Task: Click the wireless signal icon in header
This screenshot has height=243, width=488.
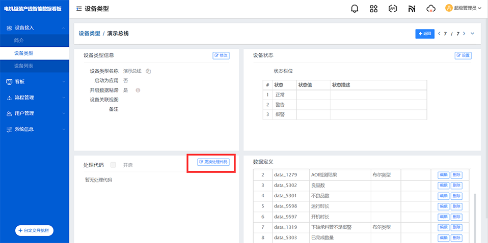Action: click(x=412, y=9)
